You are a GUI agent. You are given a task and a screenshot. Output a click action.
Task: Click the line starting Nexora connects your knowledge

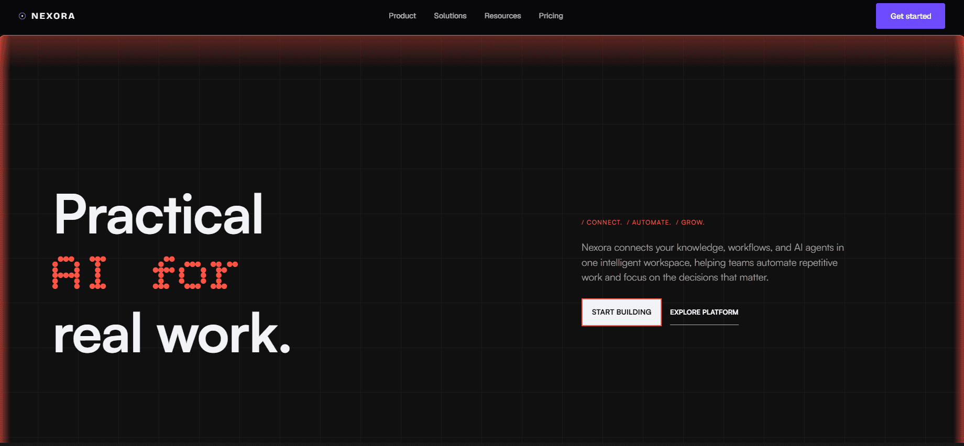point(713,248)
